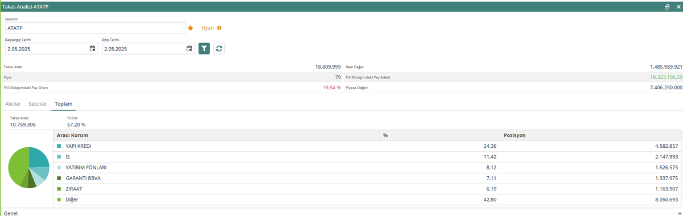The height and width of the screenshot is (216, 683).
Task: Restore the Takas Analizi window
Action: [x=667, y=6]
